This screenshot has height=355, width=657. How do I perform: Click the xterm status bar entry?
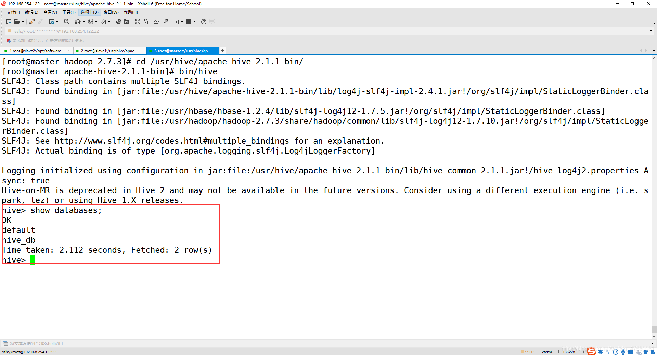547,352
